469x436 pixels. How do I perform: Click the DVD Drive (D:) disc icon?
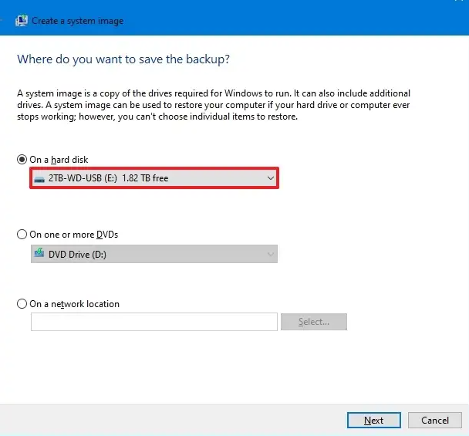[39, 253]
